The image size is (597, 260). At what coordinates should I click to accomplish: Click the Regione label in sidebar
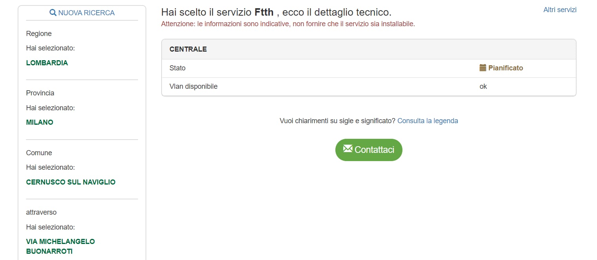tap(39, 34)
